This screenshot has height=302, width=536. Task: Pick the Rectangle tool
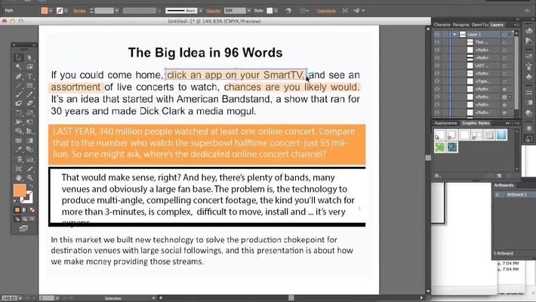[x=29, y=85]
